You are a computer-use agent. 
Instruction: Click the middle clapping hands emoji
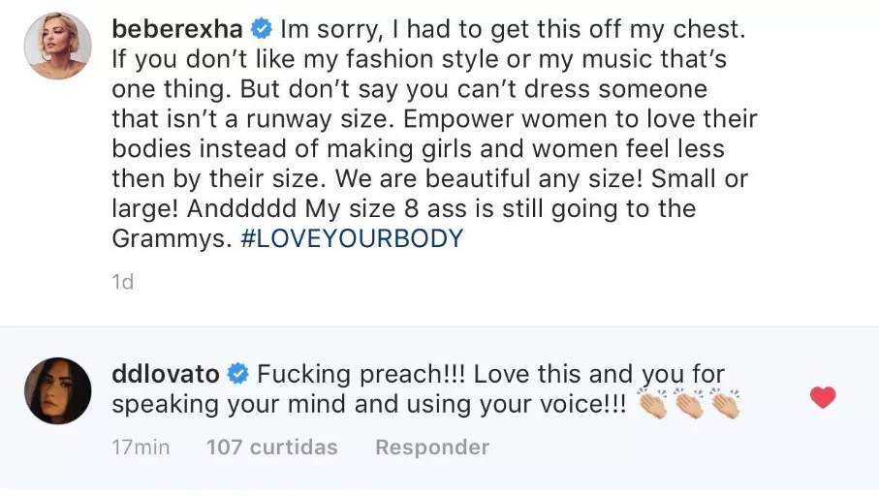(x=688, y=404)
